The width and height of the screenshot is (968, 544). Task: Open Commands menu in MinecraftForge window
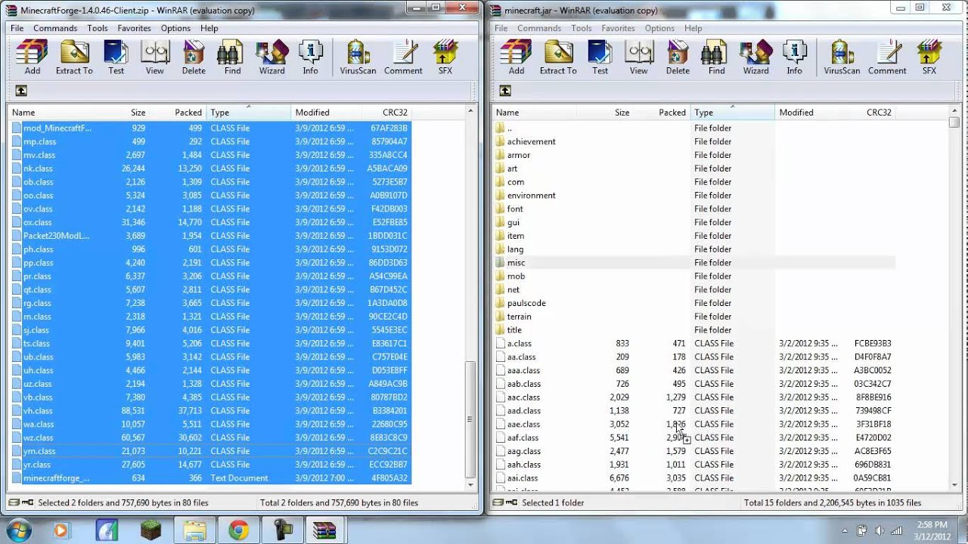pyautogui.click(x=55, y=28)
